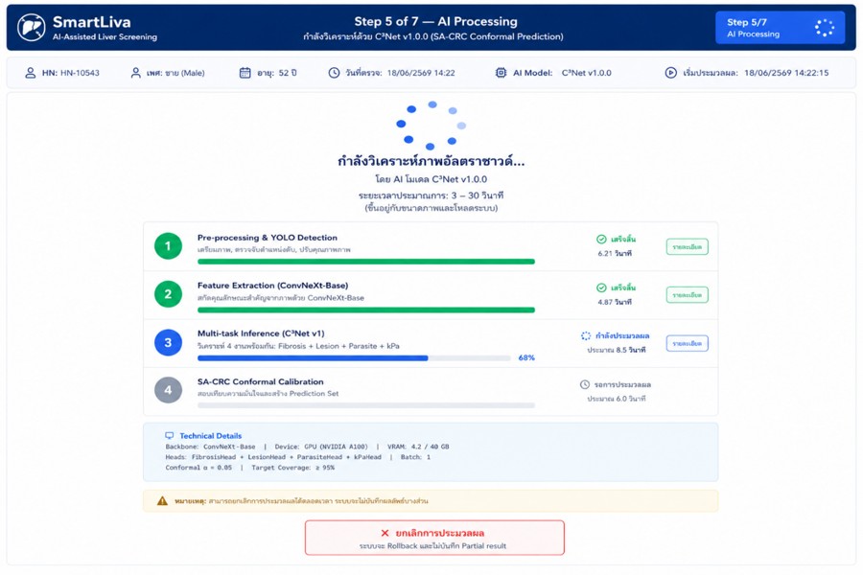Click the estimated 8.5 seconds text
Viewport: 863px width, 575px height.
point(616,350)
